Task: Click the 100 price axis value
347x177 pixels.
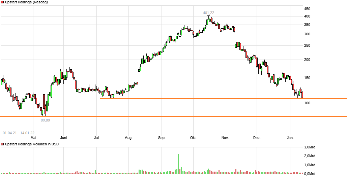Action: 307,103
